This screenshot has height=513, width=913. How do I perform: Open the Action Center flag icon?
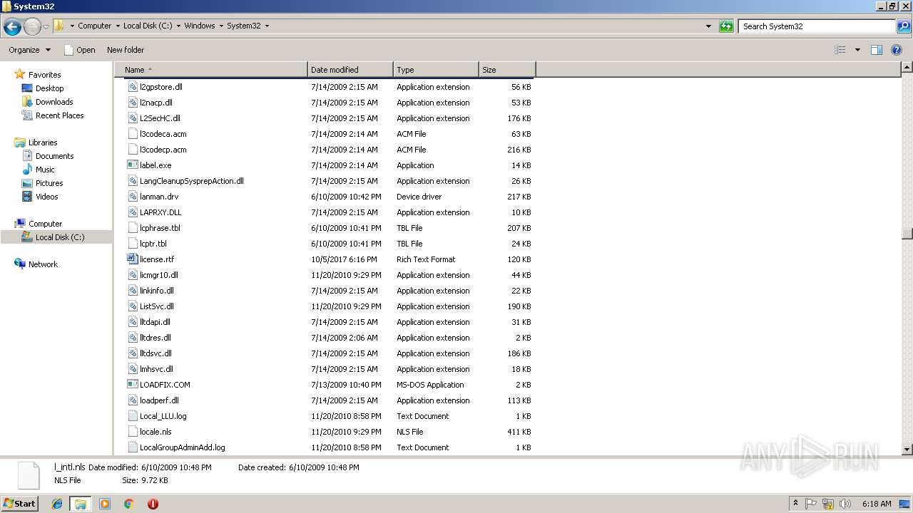(812, 504)
